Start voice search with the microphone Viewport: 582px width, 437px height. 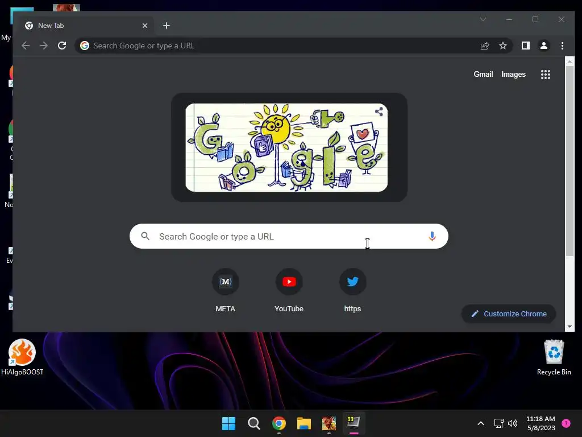[432, 236]
